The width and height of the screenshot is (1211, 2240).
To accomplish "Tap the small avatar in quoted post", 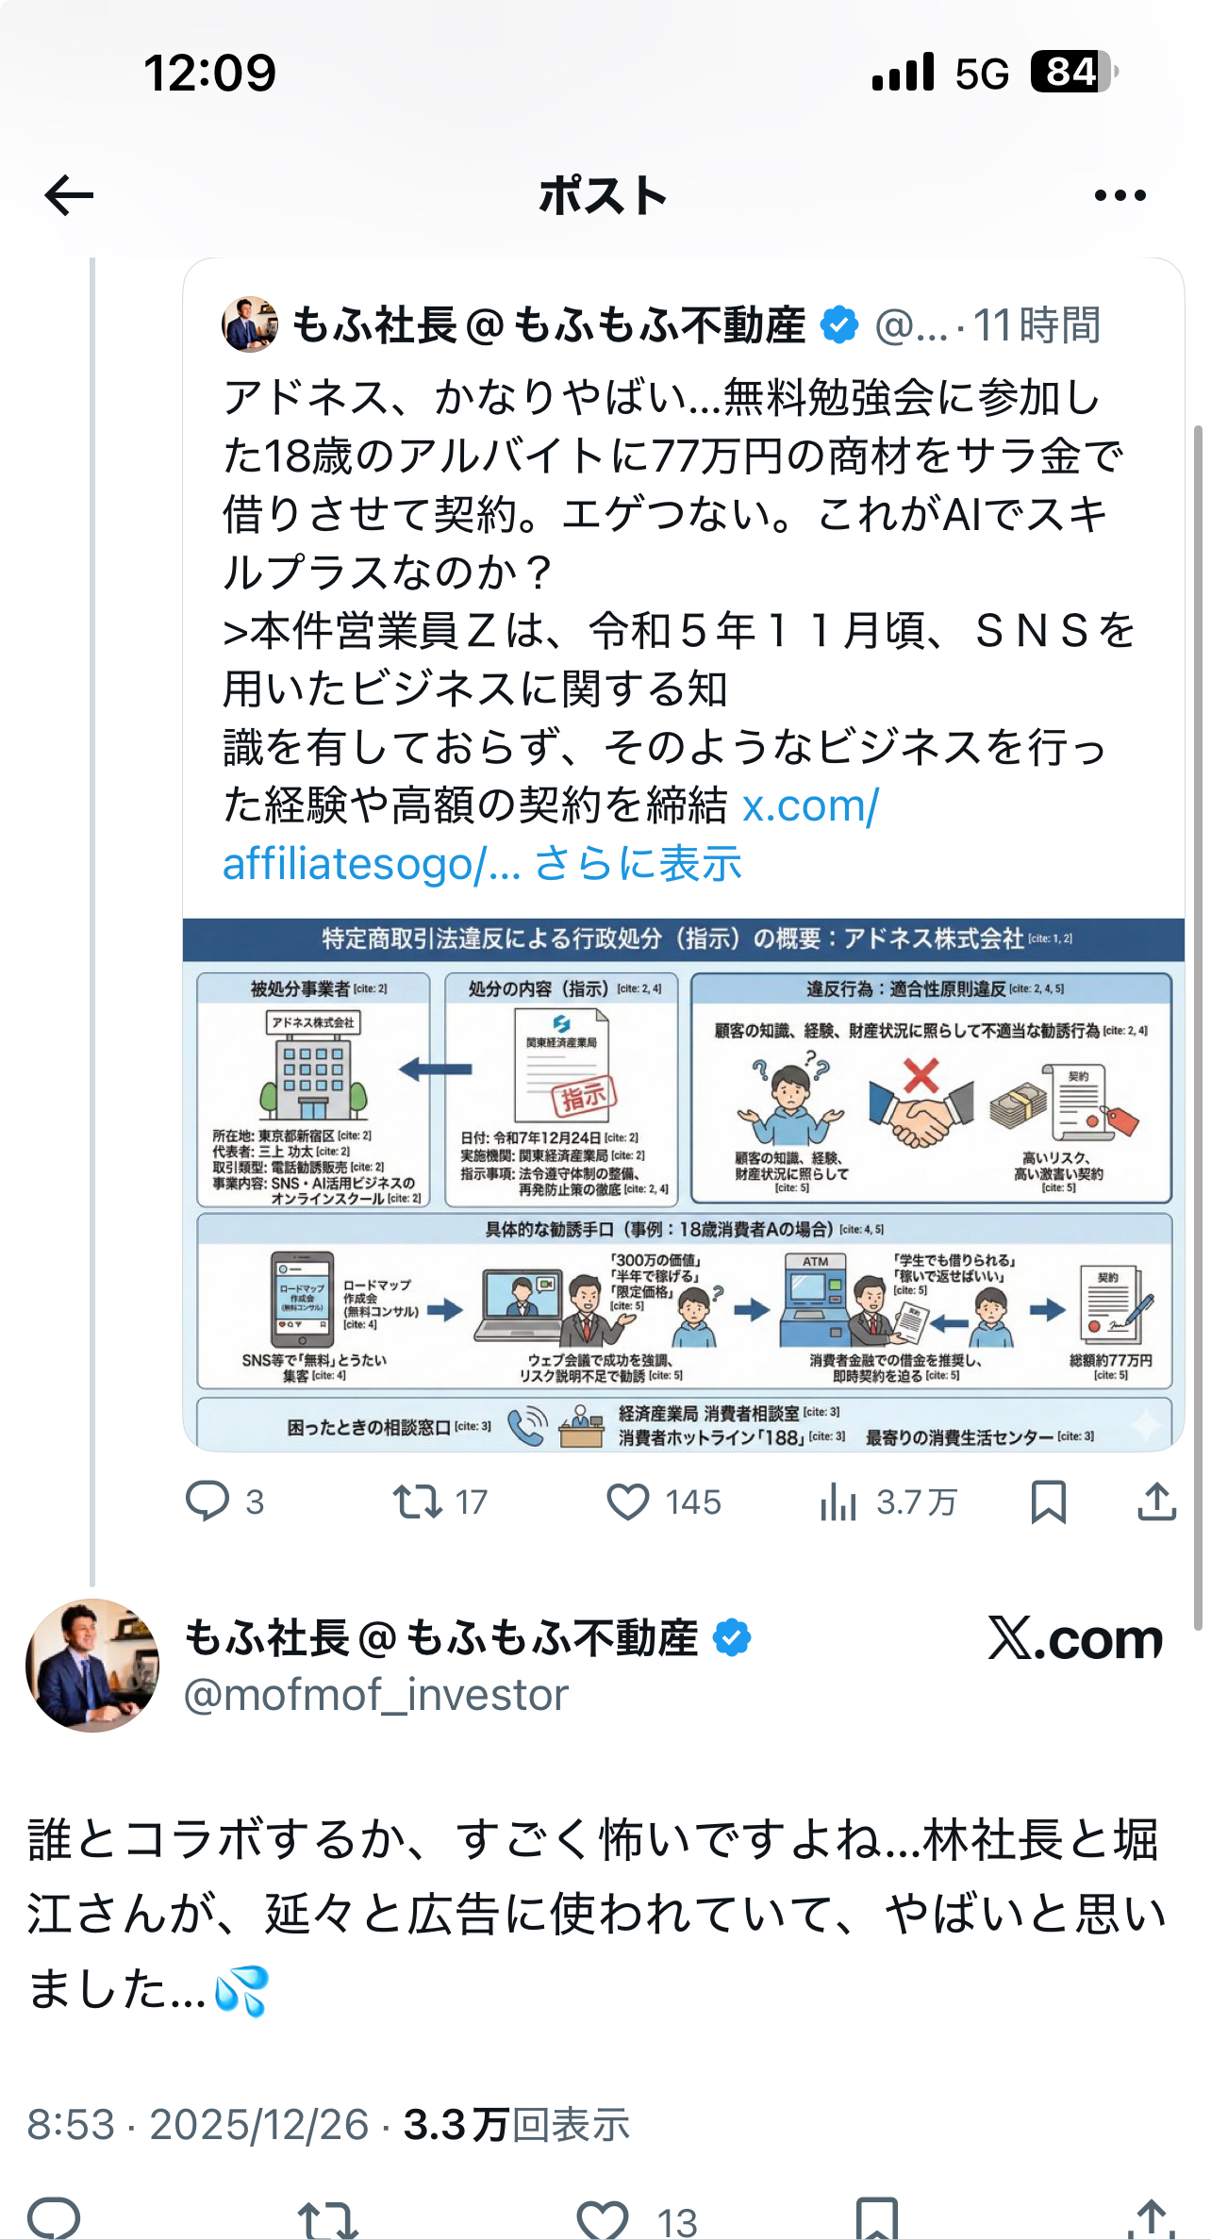I will coord(249,325).
